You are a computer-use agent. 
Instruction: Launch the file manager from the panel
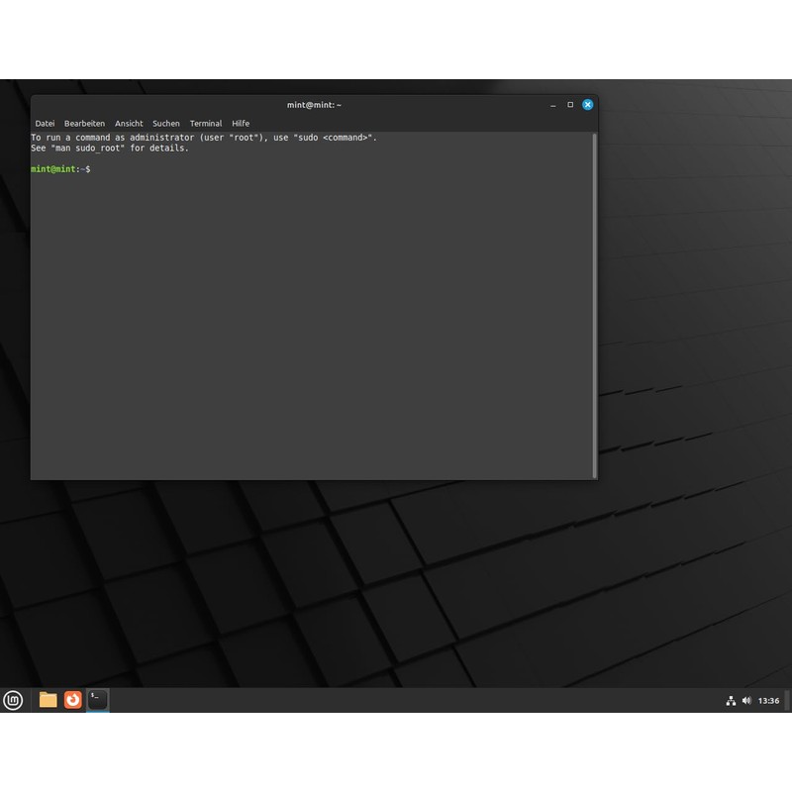[48, 700]
